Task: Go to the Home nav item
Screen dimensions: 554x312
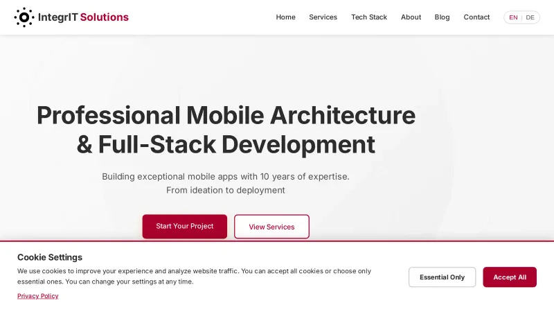Action: click(285, 17)
